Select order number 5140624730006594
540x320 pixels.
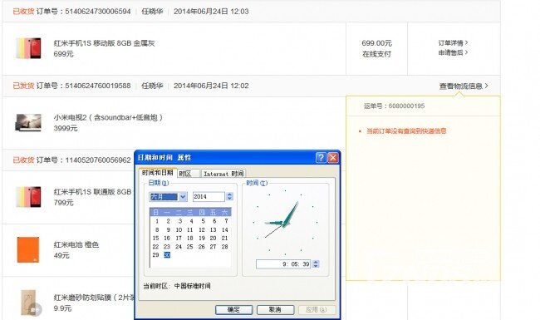click(x=98, y=12)
